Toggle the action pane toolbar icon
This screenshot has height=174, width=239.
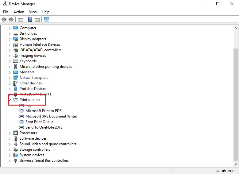coord(37,20)
